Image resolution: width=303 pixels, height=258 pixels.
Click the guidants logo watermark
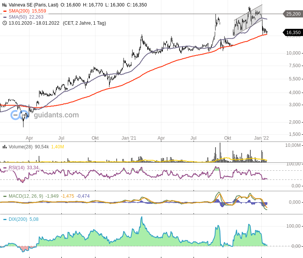(45, 115)
